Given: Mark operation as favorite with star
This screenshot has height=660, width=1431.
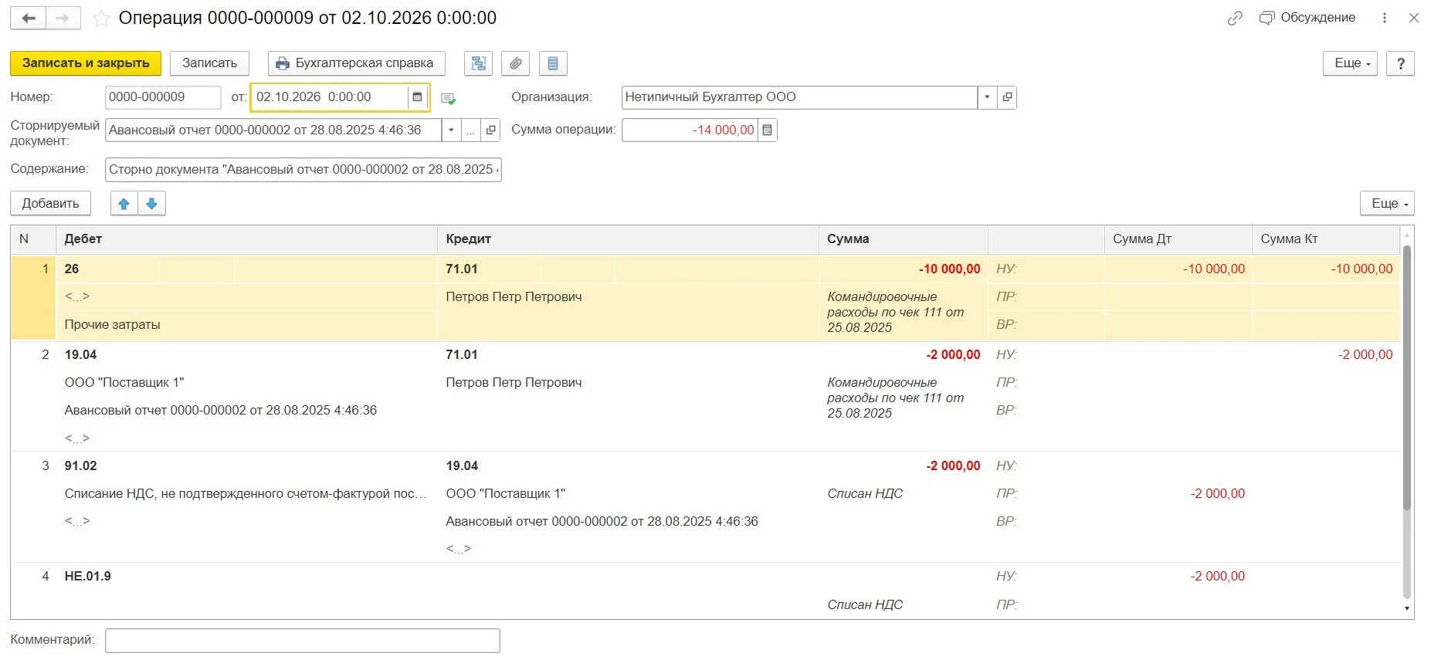Looking at the screenshot, I should coord(101,19).
